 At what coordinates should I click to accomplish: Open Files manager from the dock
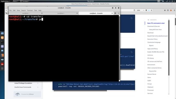pos(2,33)
